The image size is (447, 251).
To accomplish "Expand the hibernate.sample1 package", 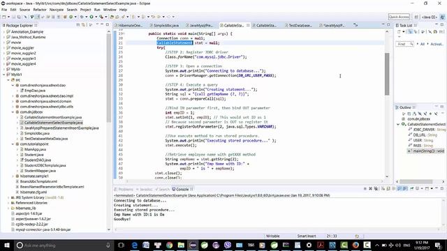I will (13, 176).
